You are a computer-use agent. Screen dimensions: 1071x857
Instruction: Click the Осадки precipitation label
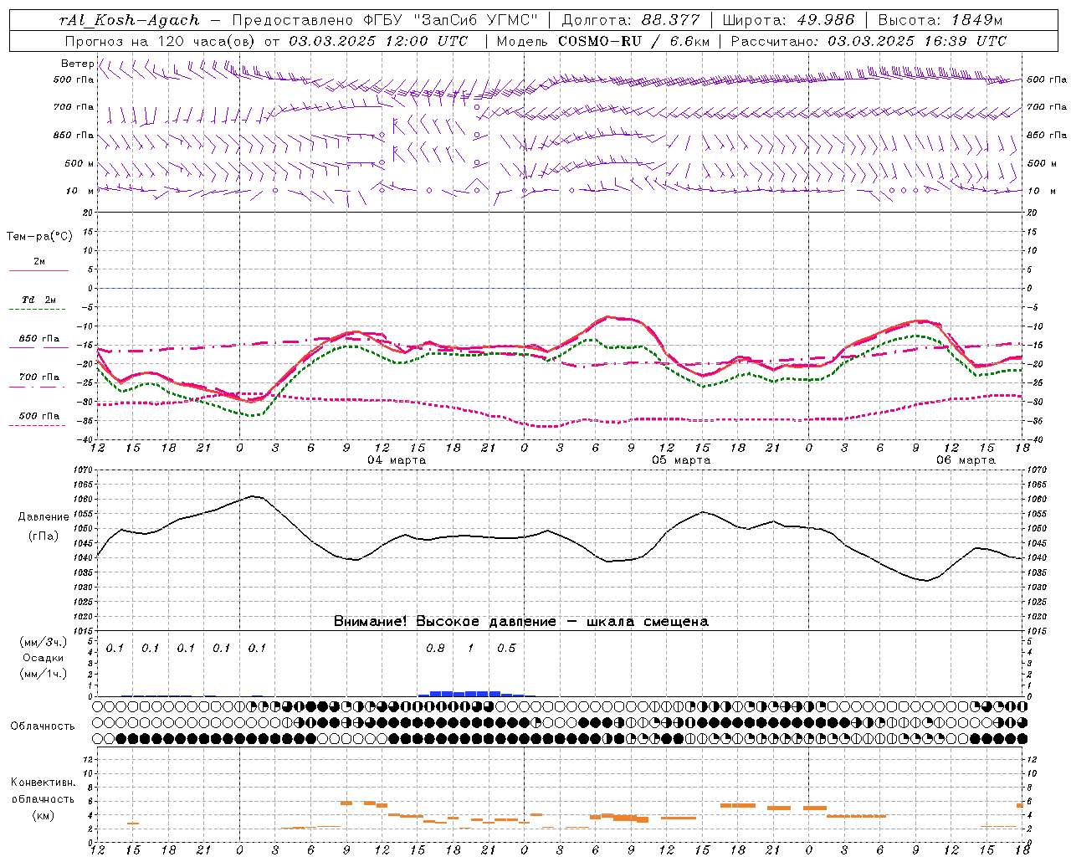point(43,658)
